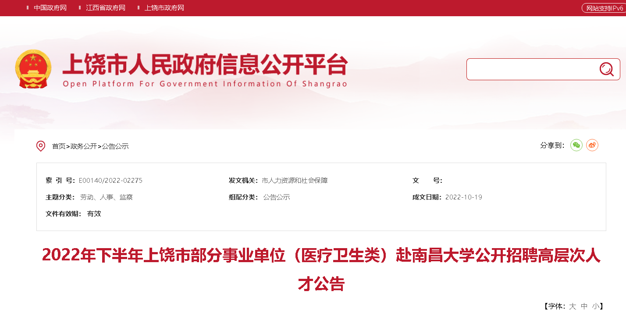Share via the Weibo icon

(592, 145)
